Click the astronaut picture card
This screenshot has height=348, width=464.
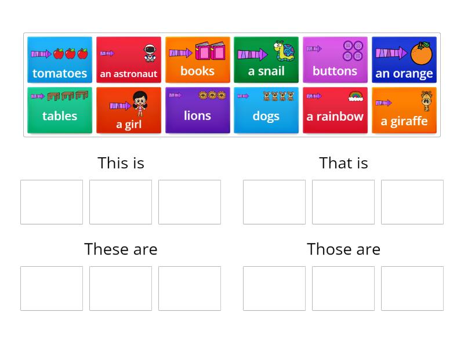click(x=129, y=59)
